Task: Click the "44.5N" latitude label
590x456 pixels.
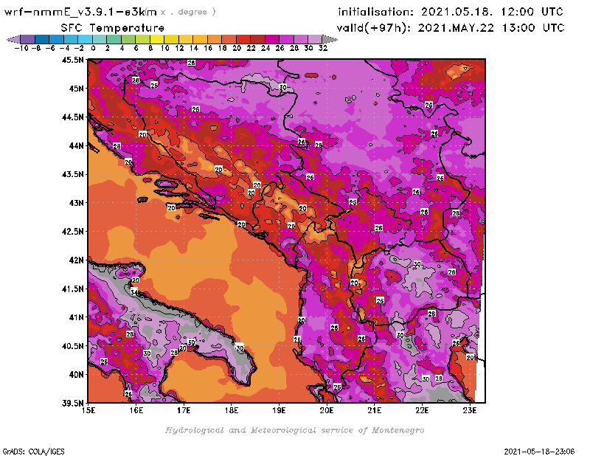Action: tap(72, 117)
